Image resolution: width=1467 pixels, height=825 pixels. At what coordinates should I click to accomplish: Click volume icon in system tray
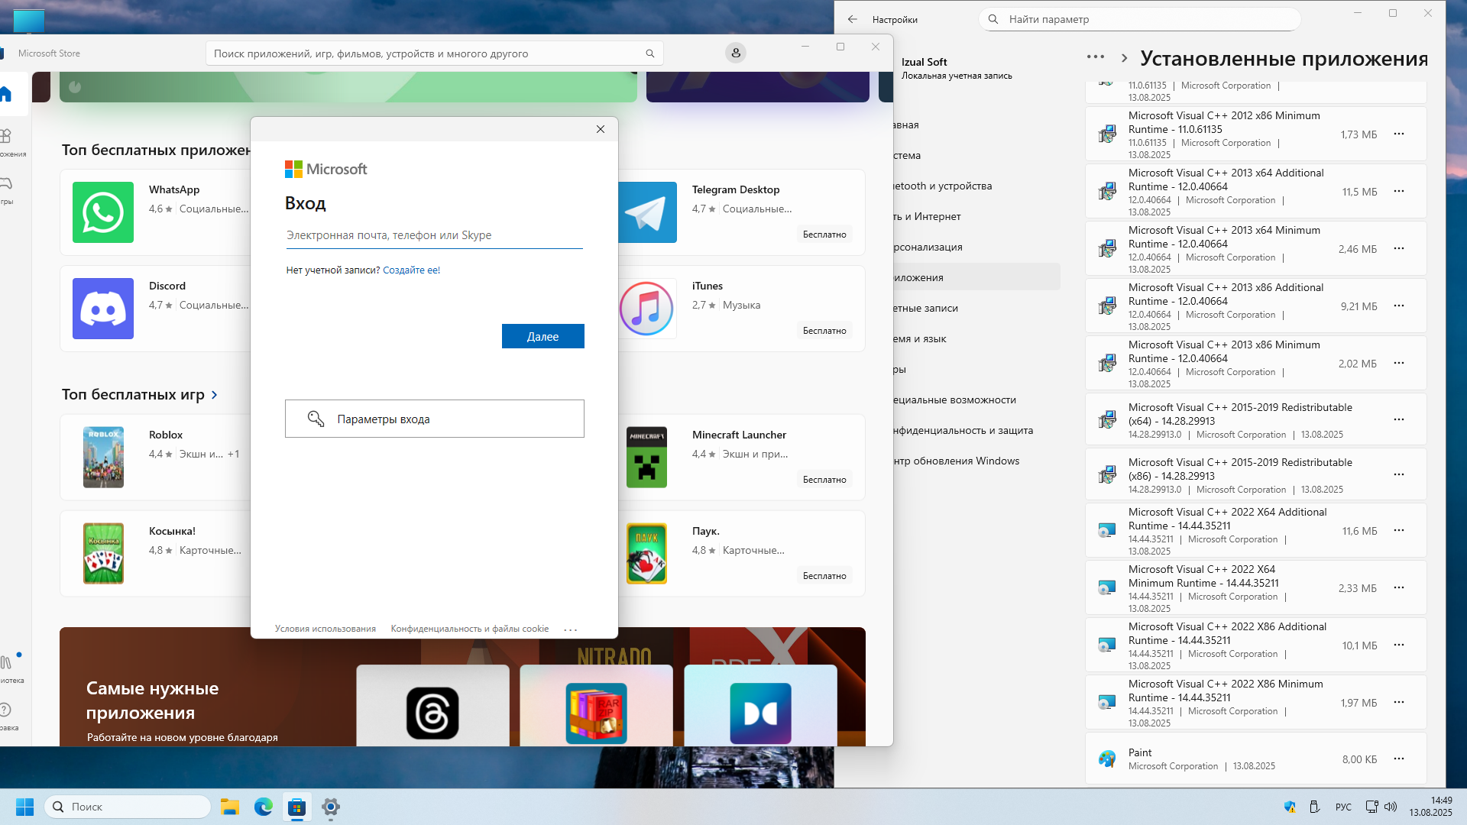click(x=1391, y=807)
